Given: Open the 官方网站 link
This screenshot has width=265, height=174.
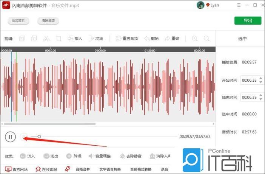Looking at the screenshot, I should [x=16, y=169].
